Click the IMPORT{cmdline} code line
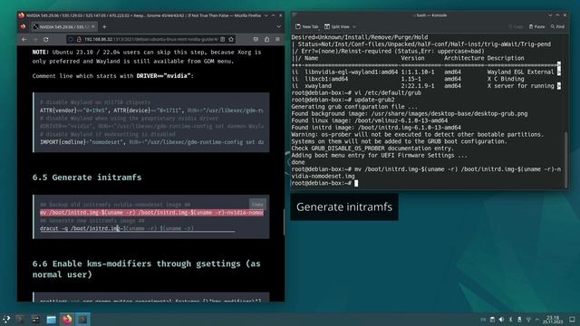The height and width of the screenshot is (326, 580). [x=151, y=142]
